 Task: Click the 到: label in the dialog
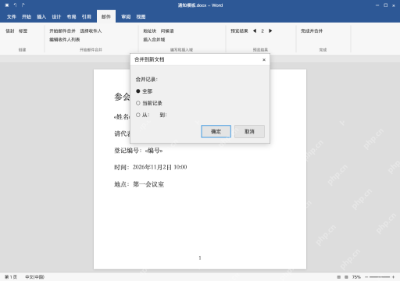click(163, 115)
